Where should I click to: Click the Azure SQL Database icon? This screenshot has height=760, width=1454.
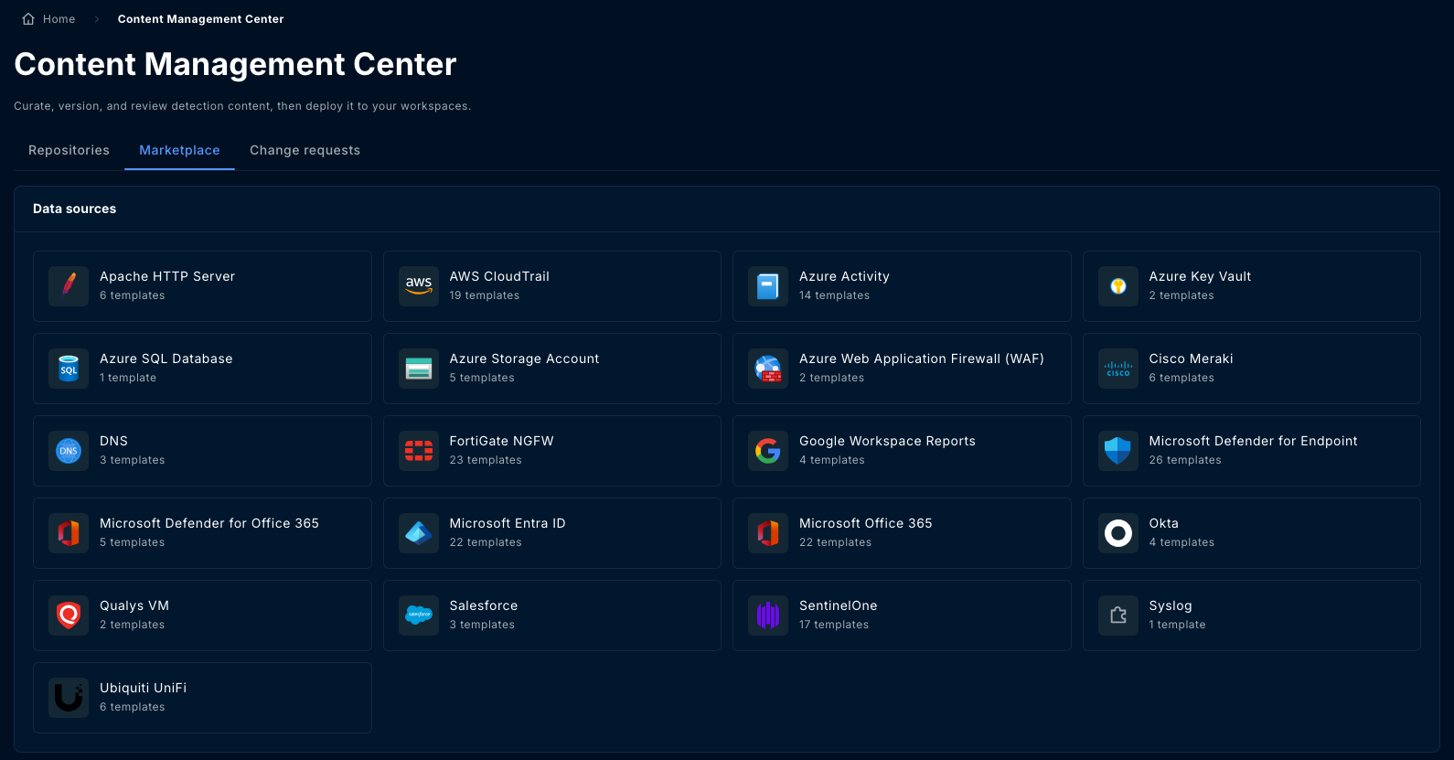[69, 369]
